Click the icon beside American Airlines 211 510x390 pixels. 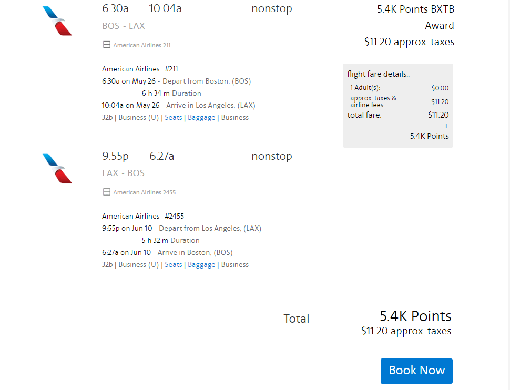107,45
